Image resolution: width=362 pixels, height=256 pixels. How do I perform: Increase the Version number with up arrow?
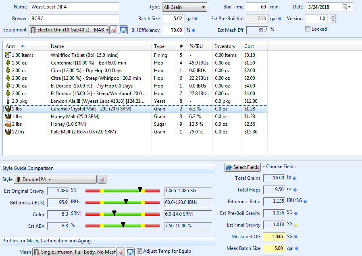[333, 17]
